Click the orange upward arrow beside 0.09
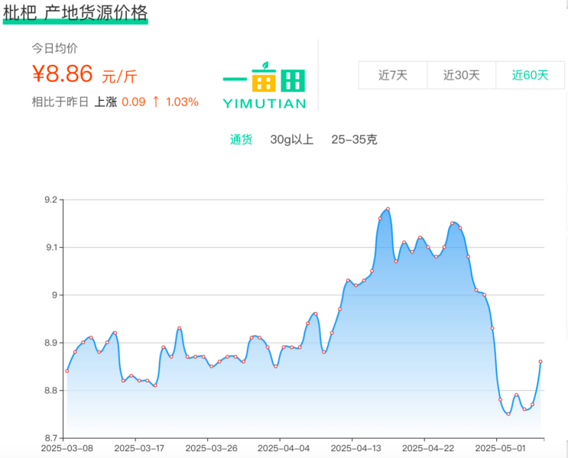Screen dimensions: 568x458 (156, 102)
